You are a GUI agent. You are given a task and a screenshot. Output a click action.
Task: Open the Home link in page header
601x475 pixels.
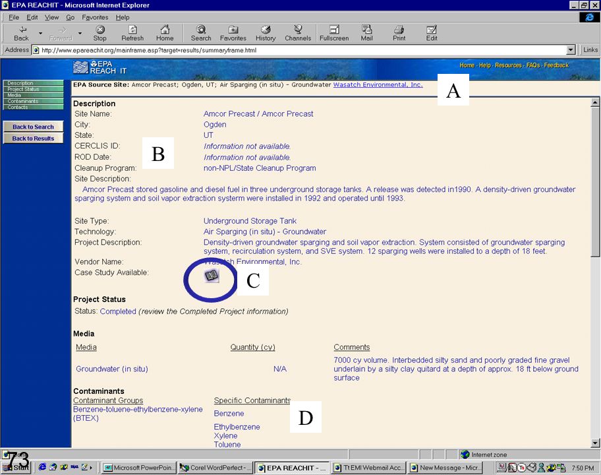tap(467, 65)
